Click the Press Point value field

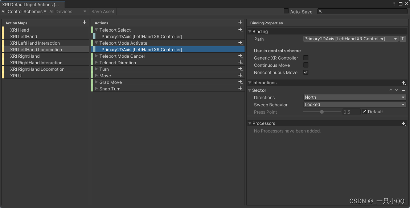[351, 112]
